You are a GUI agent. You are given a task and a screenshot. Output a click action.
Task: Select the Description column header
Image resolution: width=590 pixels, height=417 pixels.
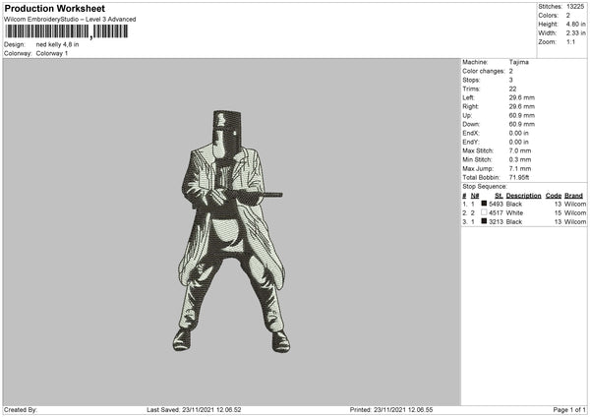click(x=523, y=196)
